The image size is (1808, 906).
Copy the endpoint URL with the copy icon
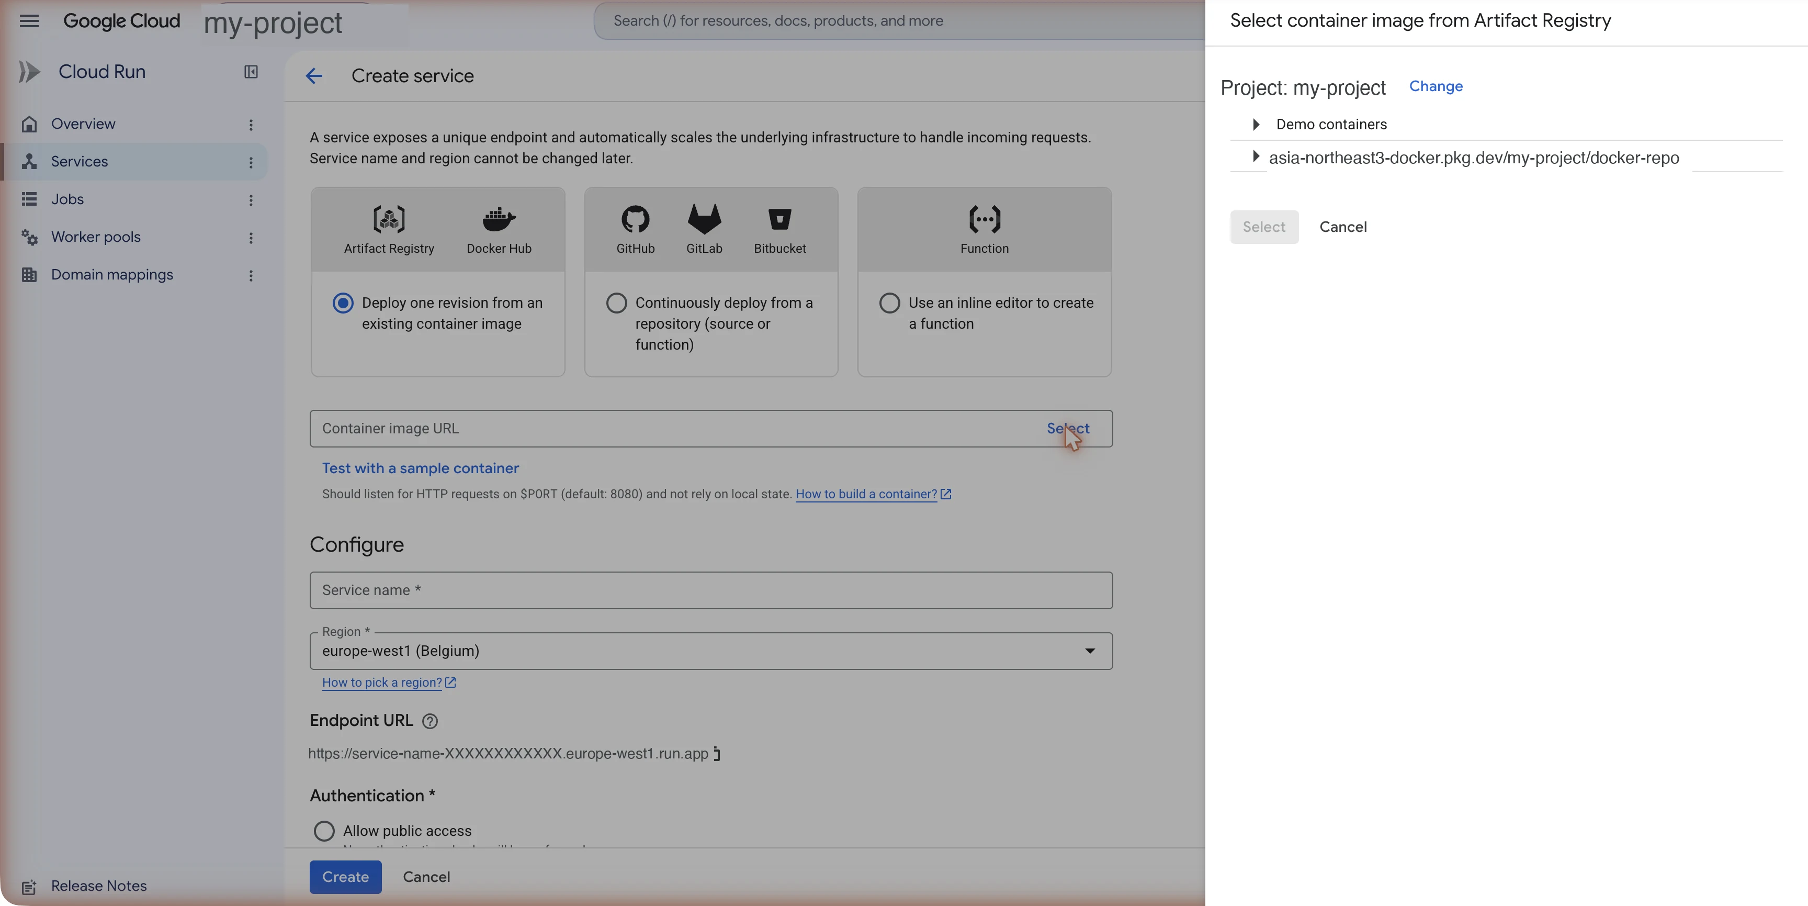point(717,754)
